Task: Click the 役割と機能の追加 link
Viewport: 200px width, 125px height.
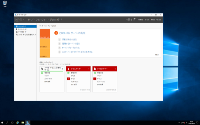Action: (69, 40)
